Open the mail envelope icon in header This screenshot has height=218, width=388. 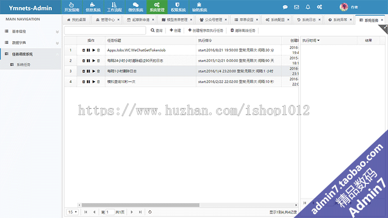click(x=296, y=7)
